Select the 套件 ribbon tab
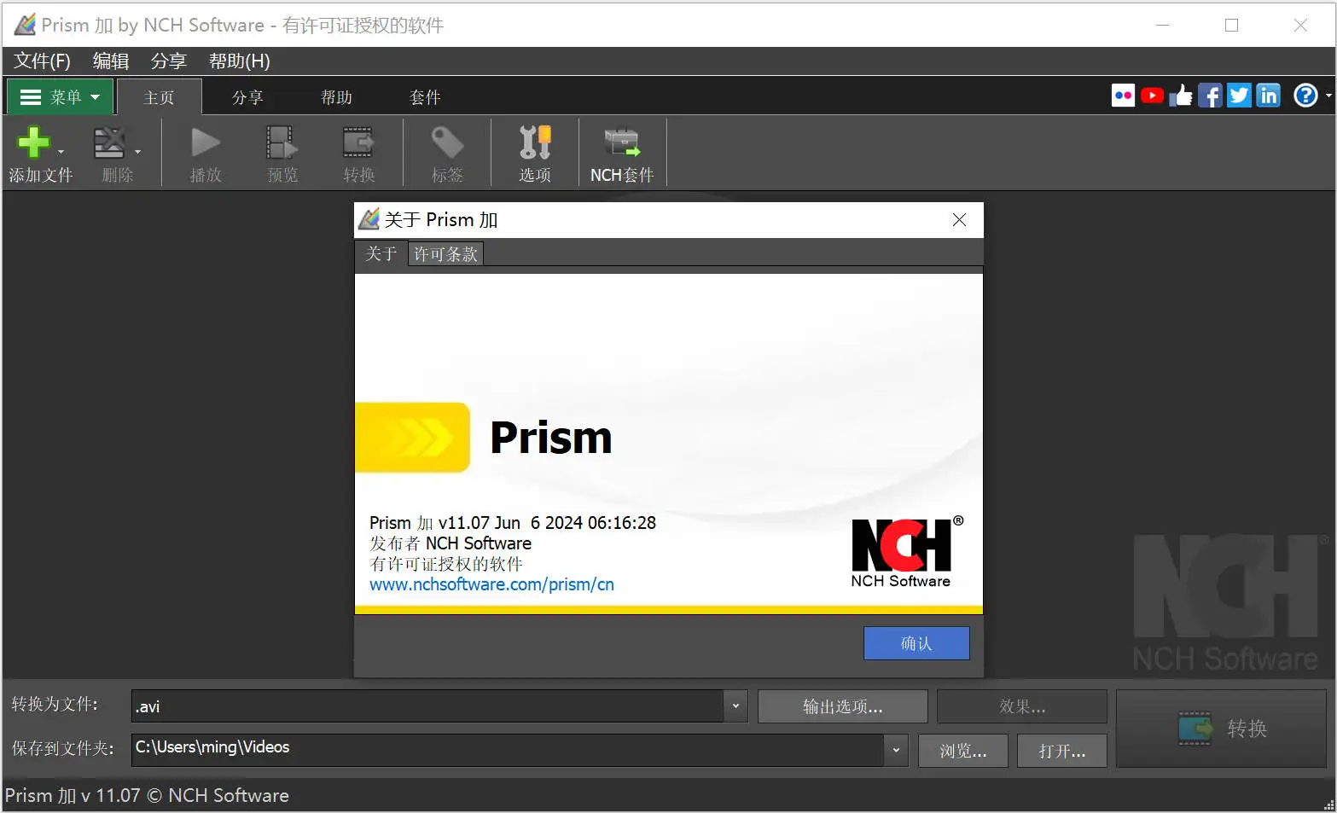 425,97
